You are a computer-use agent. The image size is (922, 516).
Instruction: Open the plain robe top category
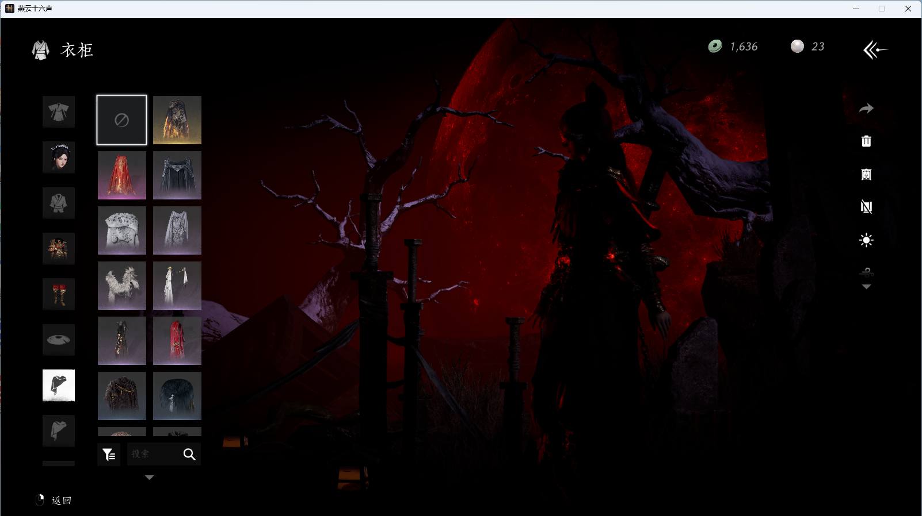tap(59, 203)
